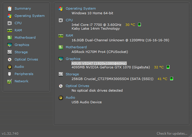Select the highlighted ASUS VS247 monitor line

tap(99, 63)
